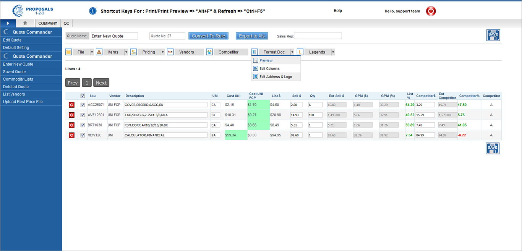The image size is (522, 251).
Task: Click the Sales Rep input field
Action: 318,36
